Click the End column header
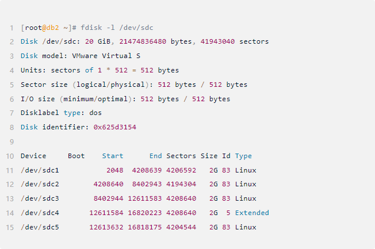Image resolution: width=375 pixels, height=249 pixels. point(155,156)
